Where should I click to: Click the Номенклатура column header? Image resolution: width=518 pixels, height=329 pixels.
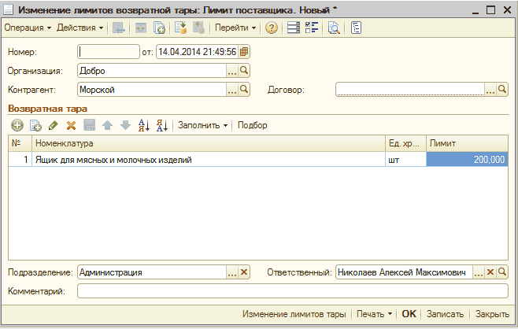(209, 143)
